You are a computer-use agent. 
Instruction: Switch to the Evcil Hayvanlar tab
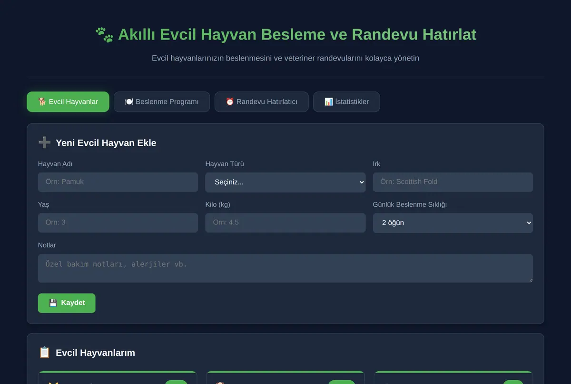click(x=68, y=102)
